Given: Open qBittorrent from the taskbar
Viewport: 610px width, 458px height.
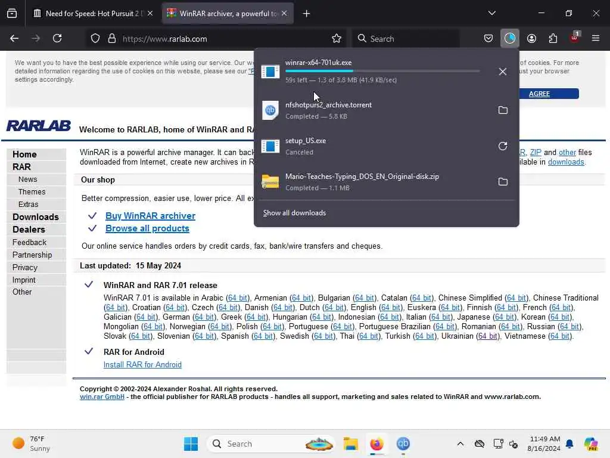Looking at the screenshot, I should [x=403, y=444].
